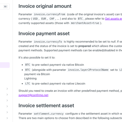122x122 pixels.
Task: Expand the topmost sidebar chevron
Action: (x=7, y=89)
